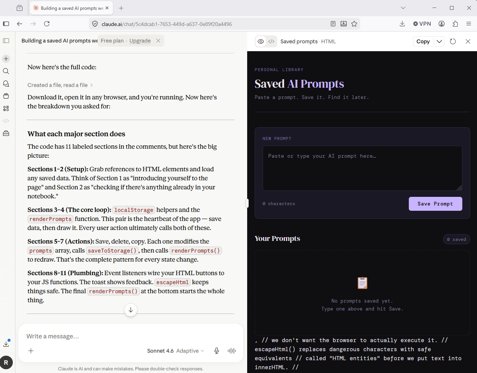Switch artifact to code view
The width and height of the screenshot is (477, 373).
[271, 41]
